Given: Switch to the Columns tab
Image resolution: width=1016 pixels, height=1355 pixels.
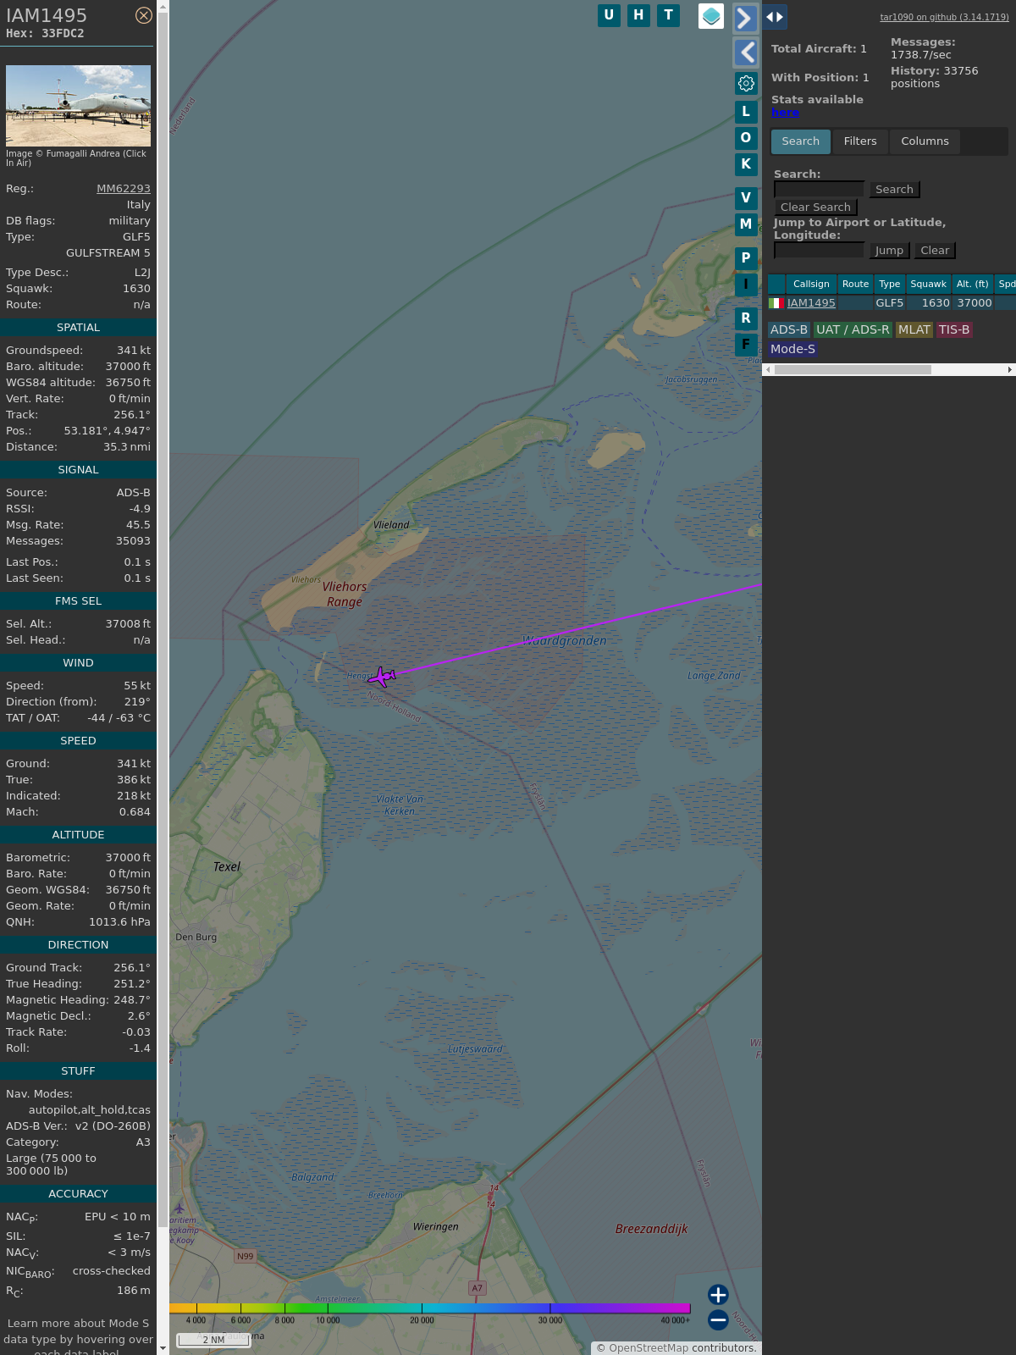Looking at the screenshot, I should point(925,141).
